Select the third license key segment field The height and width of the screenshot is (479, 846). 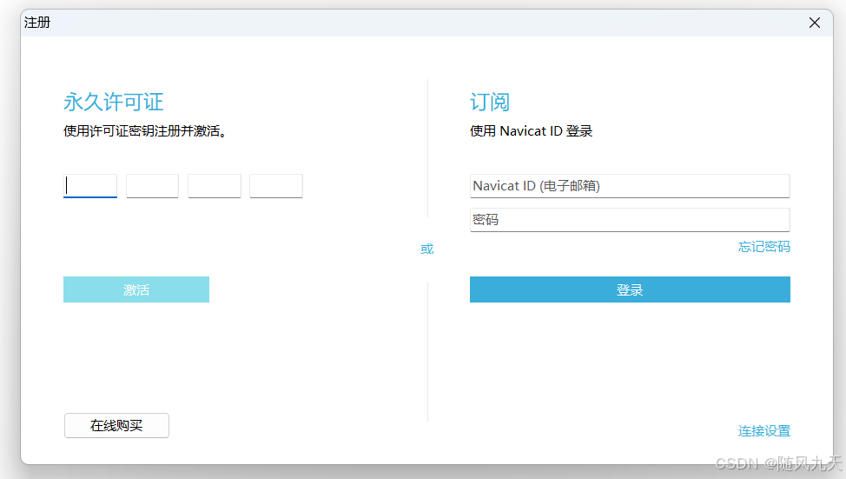click(215, 186)
